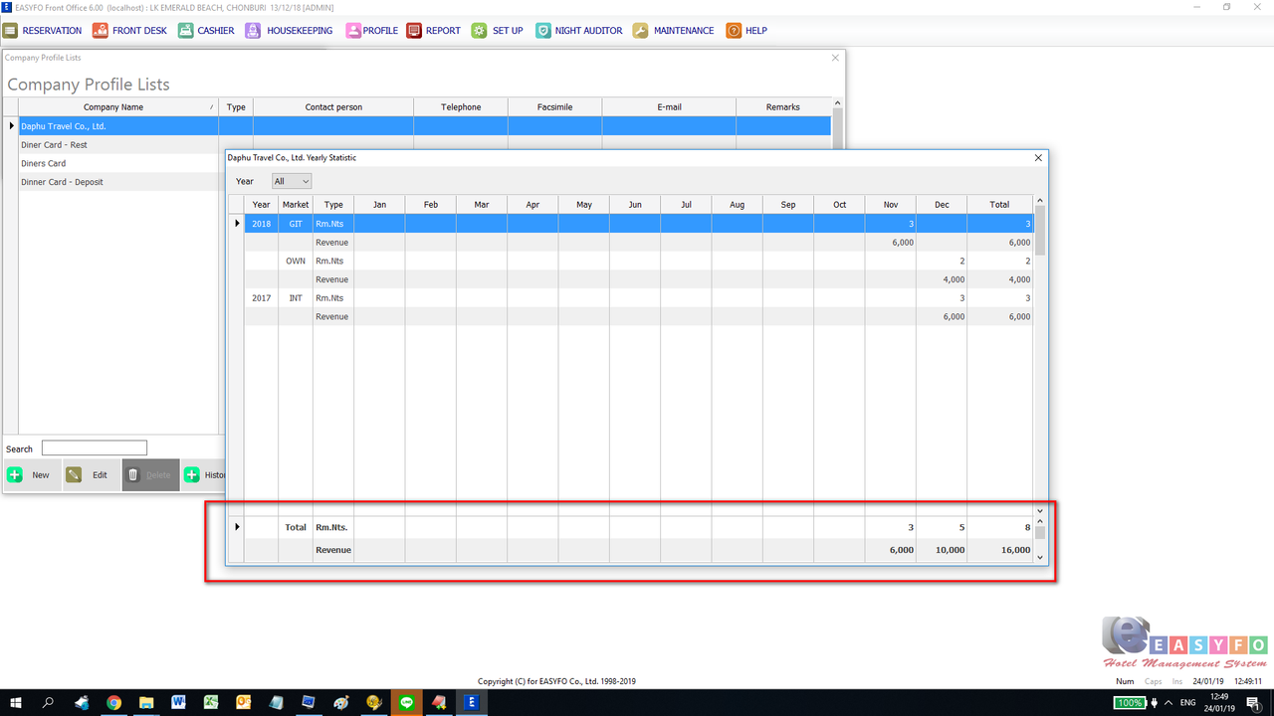This screenshot has height=716, width=1274.
Task: Select the 2017 year cell
Action: pyautogui.click(x=261, y=298)
